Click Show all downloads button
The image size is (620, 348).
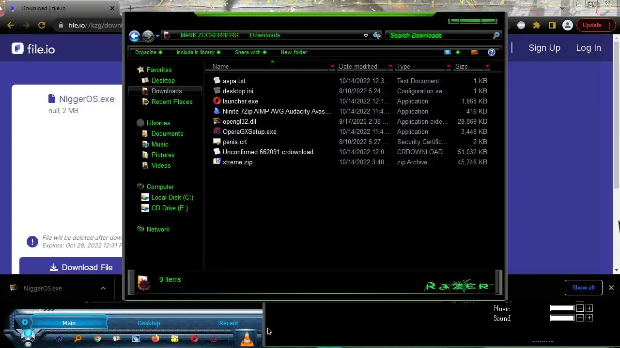click(583, 288)
